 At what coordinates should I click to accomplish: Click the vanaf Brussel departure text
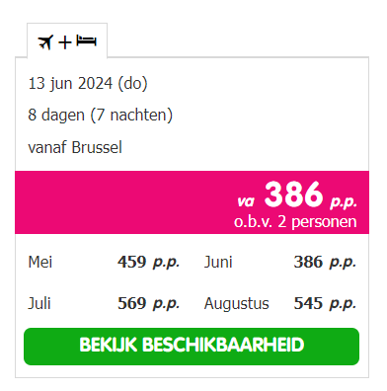point(75,147)
